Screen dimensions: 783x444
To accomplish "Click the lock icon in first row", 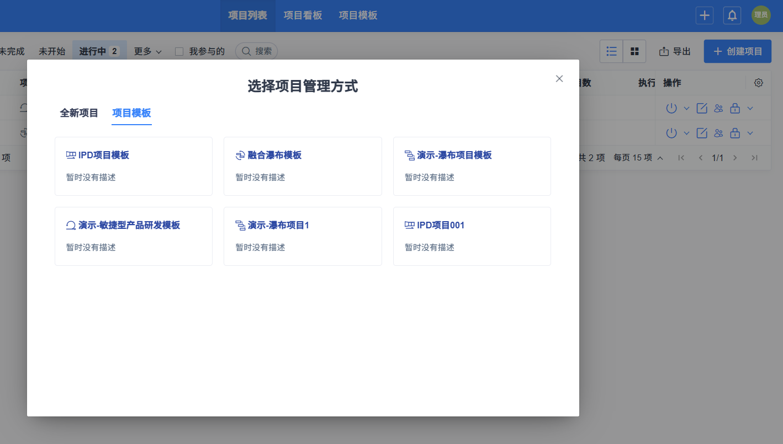I will point(735,108).
